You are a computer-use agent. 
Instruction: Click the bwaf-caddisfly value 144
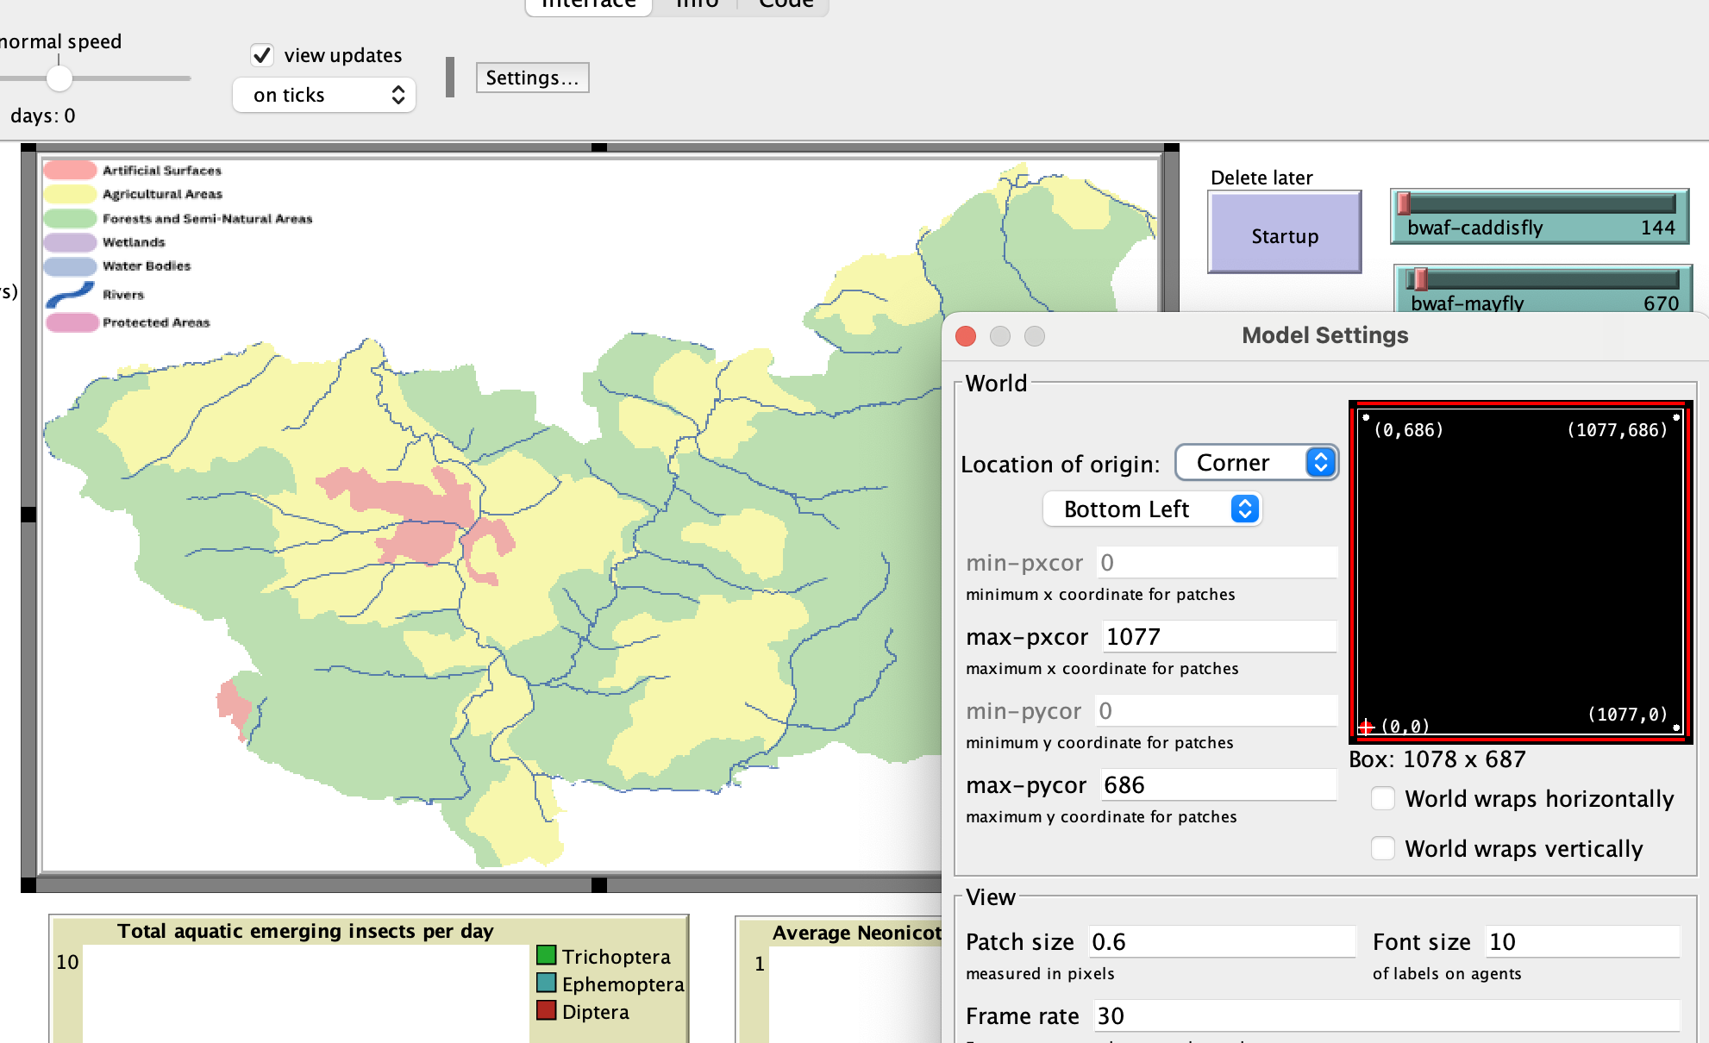[x=1657, y=228]
